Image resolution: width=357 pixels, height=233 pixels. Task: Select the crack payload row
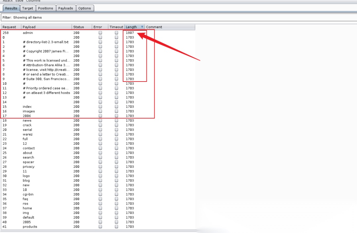click(98, 125)
